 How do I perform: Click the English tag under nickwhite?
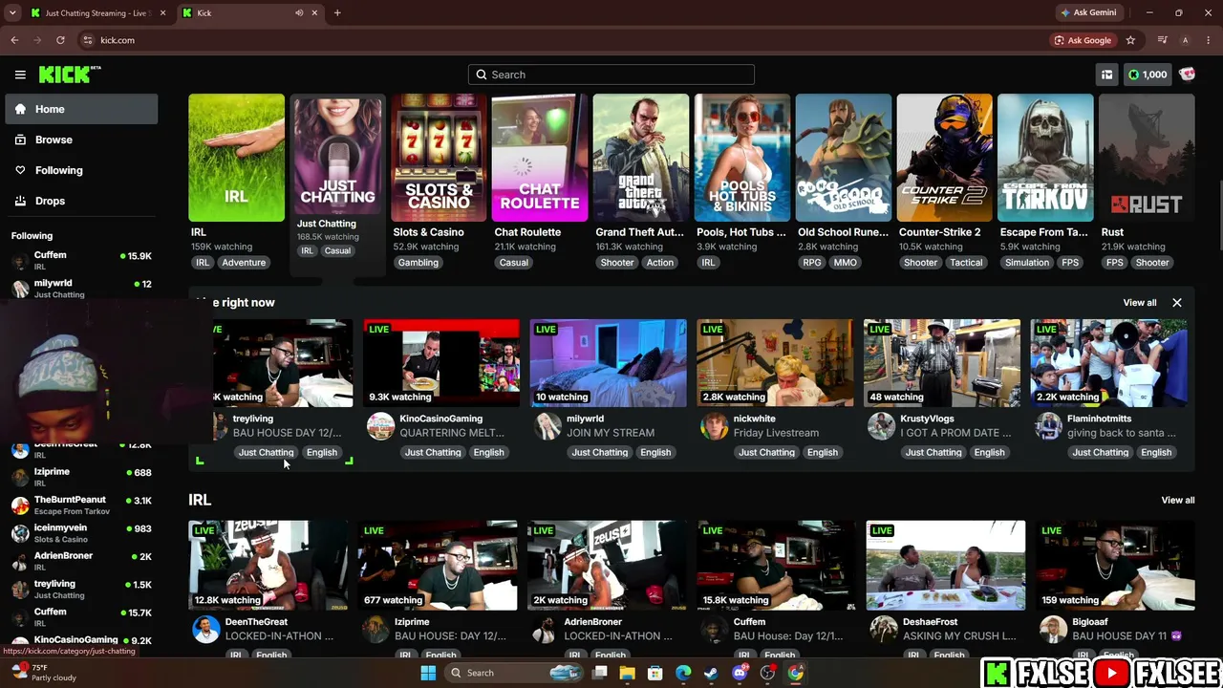coord(823,453)
